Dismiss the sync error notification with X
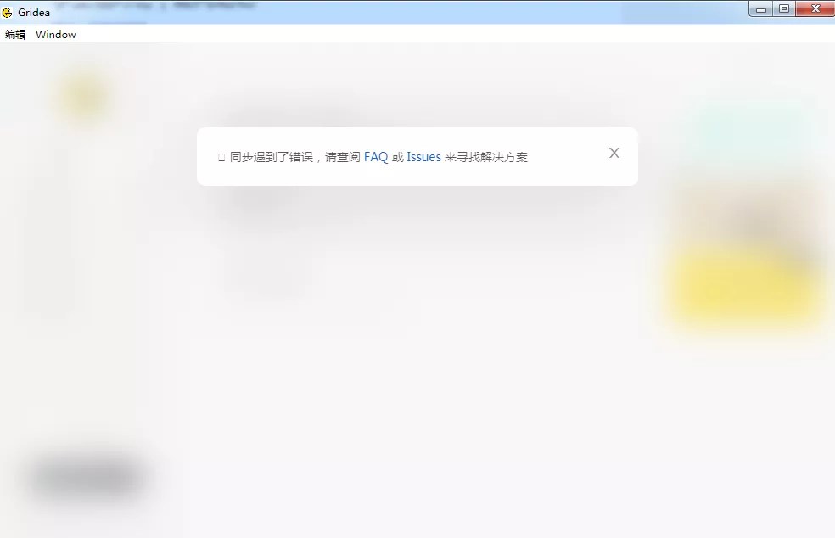Screen dimensions: 835x538 [x=614, y=153]
